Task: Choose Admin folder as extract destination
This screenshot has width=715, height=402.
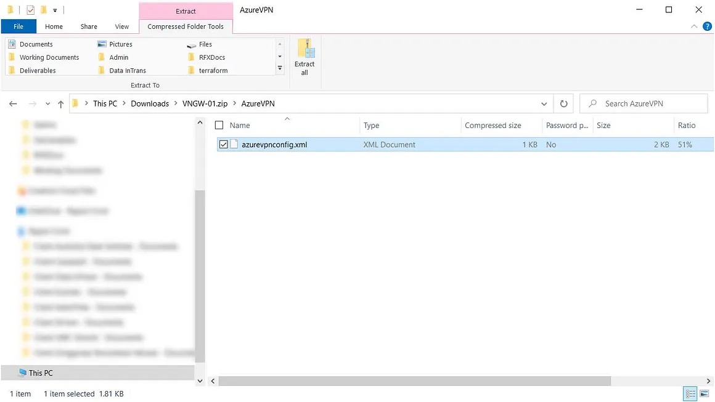Action: point(113,57)
